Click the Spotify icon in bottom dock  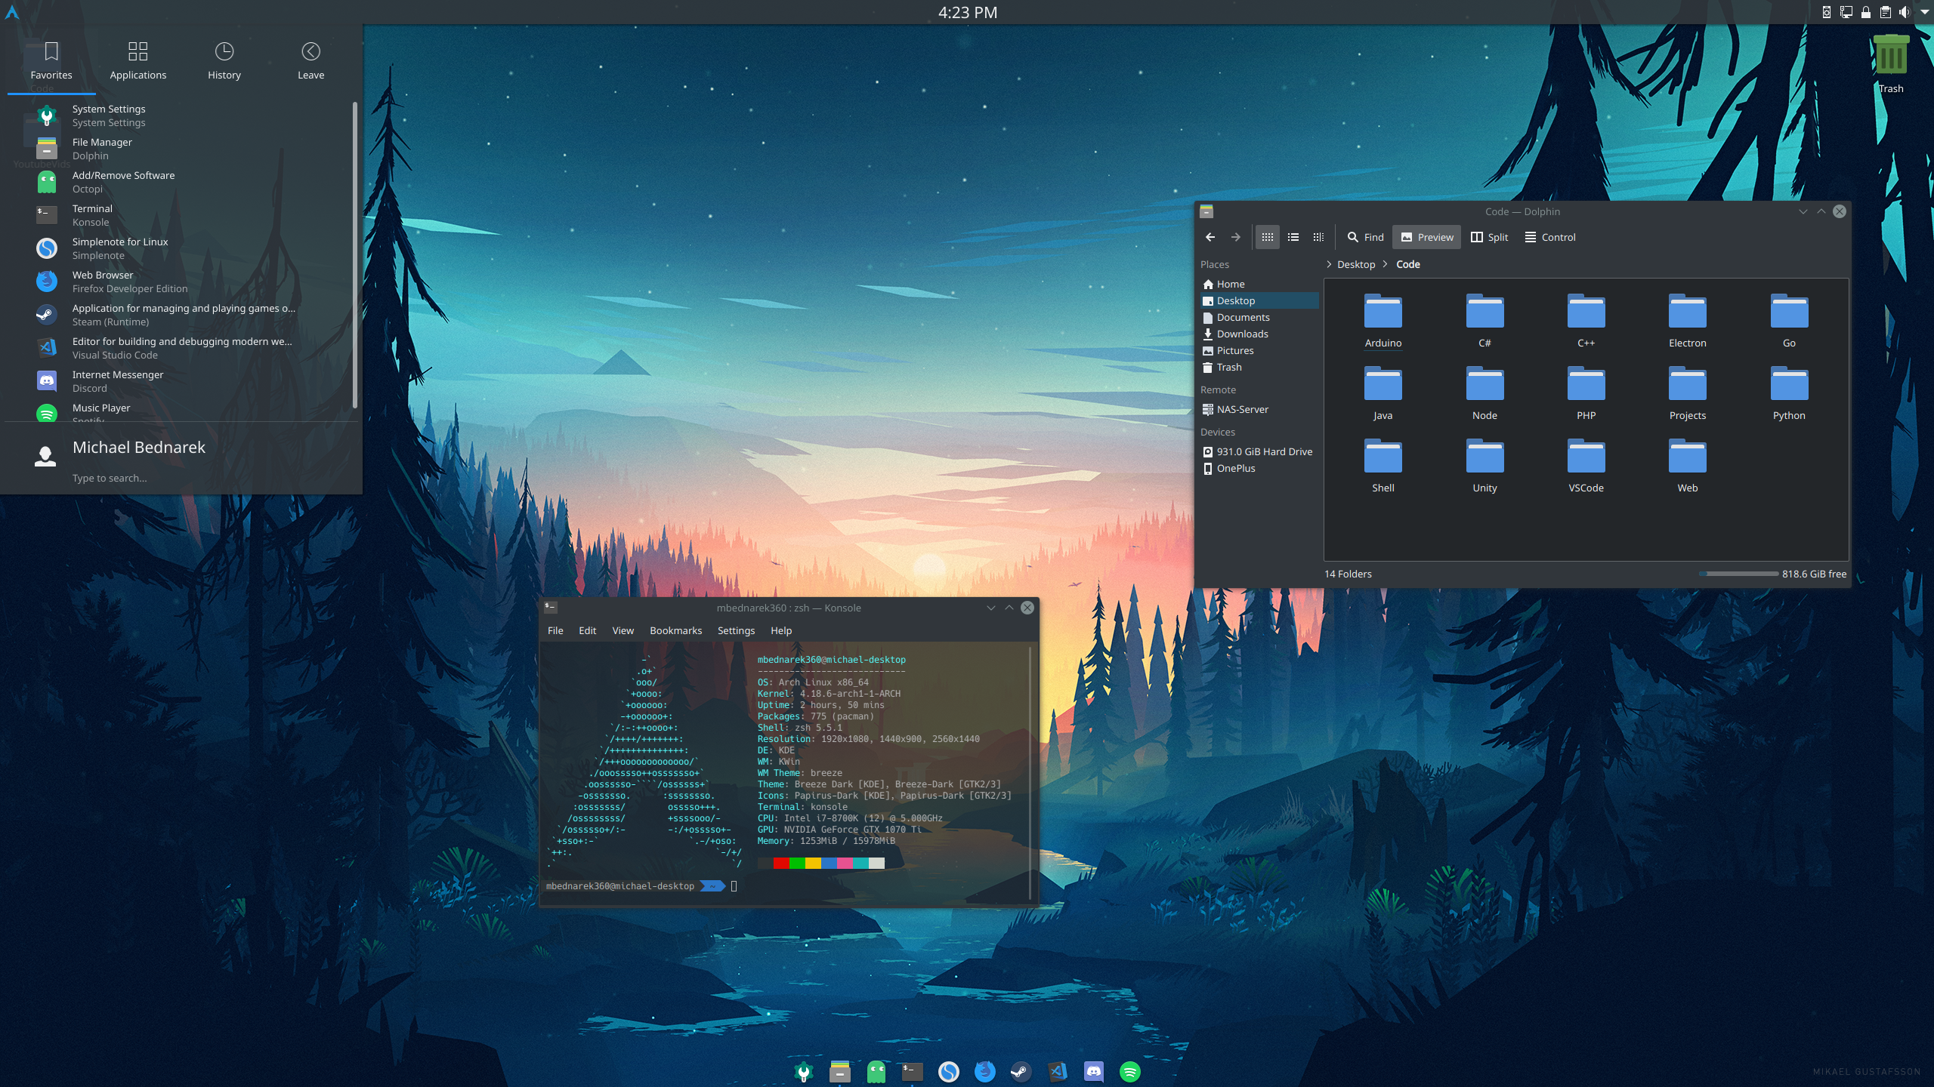coord(1130,1071)
